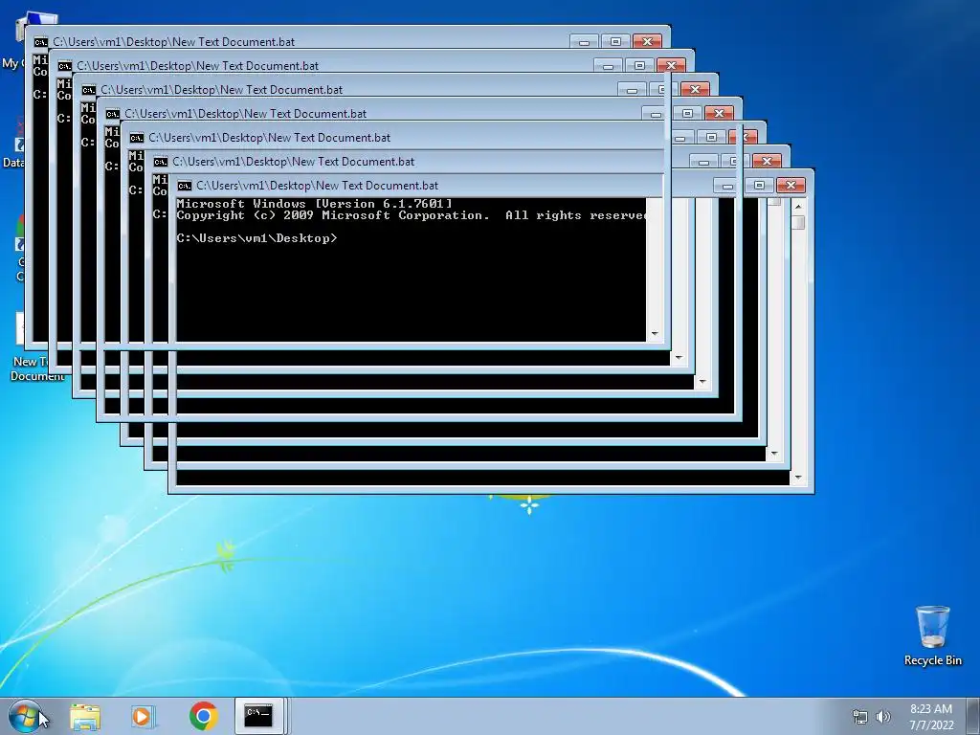Screen dimensions: 980x735
Task: Close the third cascaded cmd window
Action: [695, 89]
